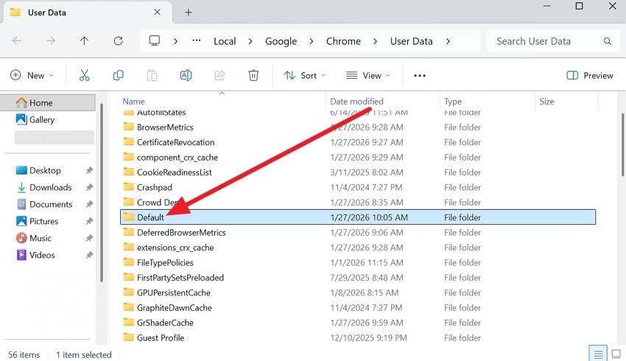Select the User Data window tab
The width and height of the screenshot is (626, 361).
(87, 13)
